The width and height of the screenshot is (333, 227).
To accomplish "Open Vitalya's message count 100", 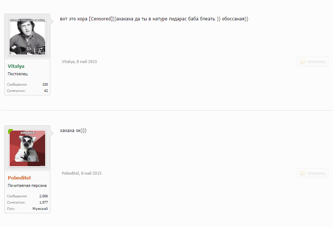I will [45, 85].
